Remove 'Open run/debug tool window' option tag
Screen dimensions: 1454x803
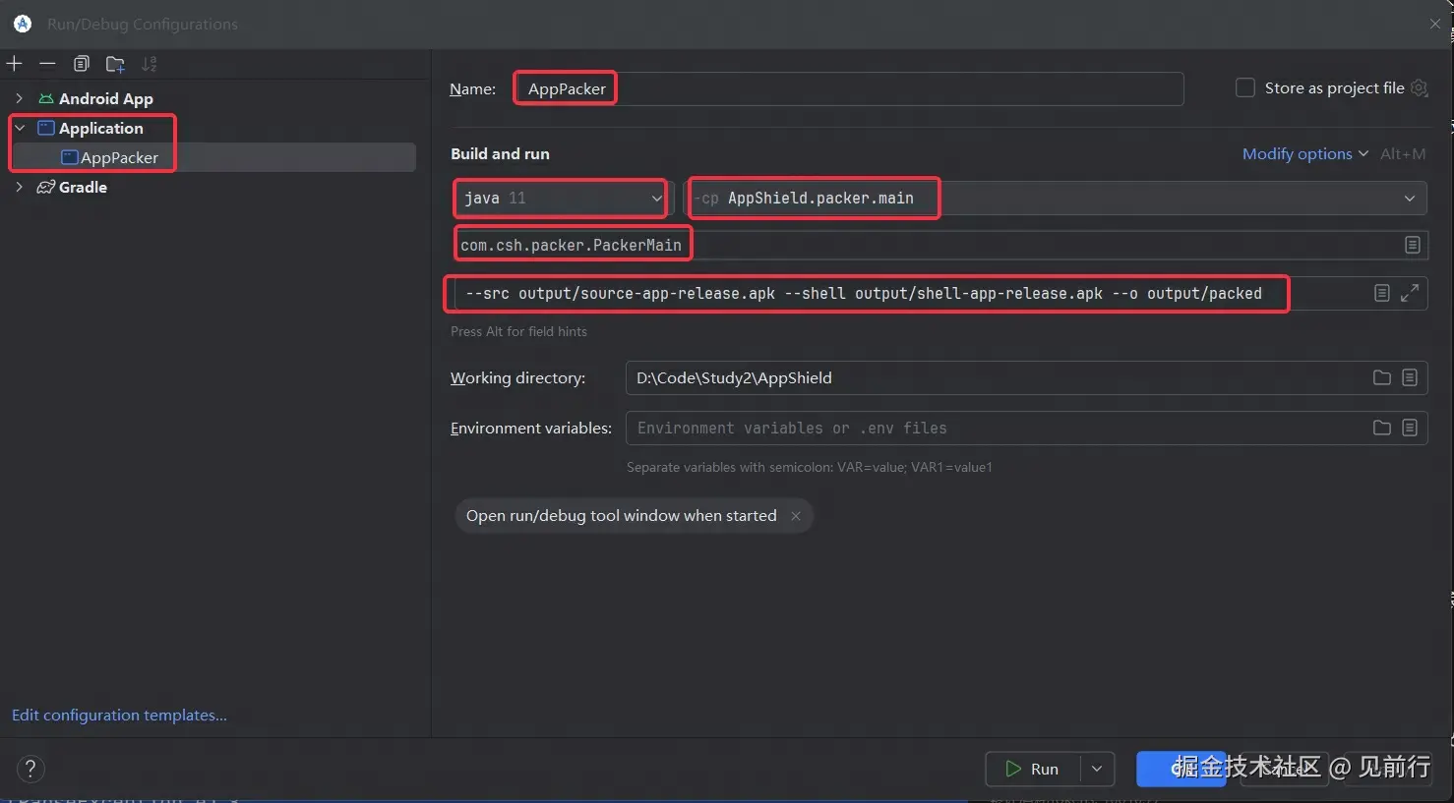[x=796, y=516]
